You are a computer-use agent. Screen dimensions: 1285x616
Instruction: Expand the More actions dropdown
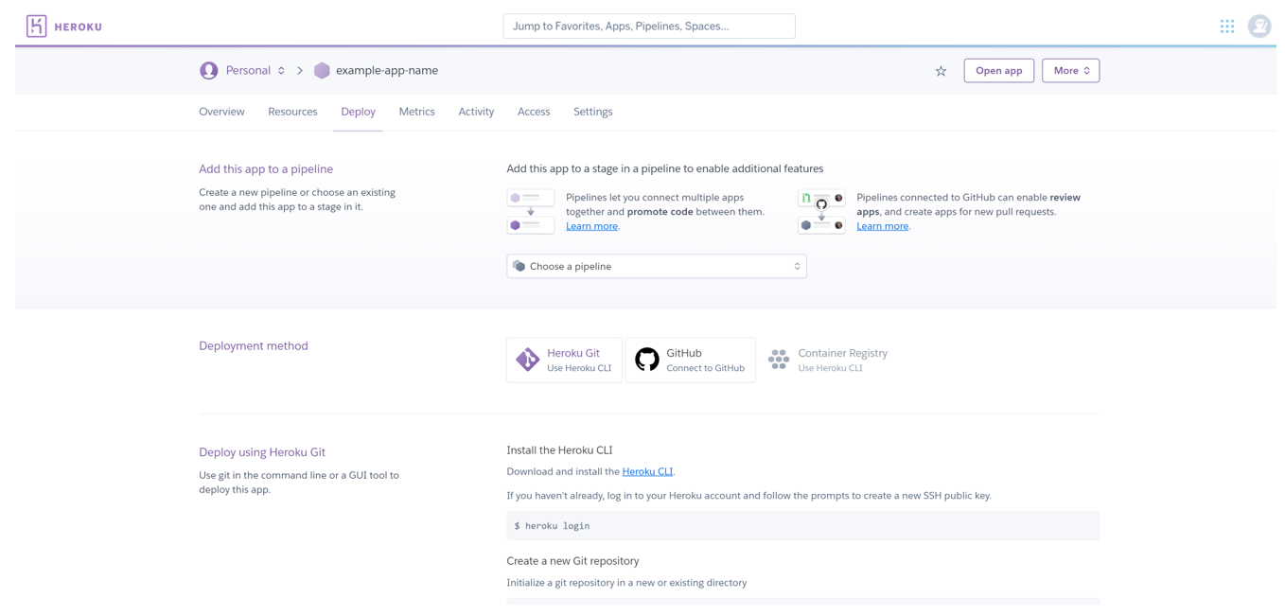click(1070, 71)
